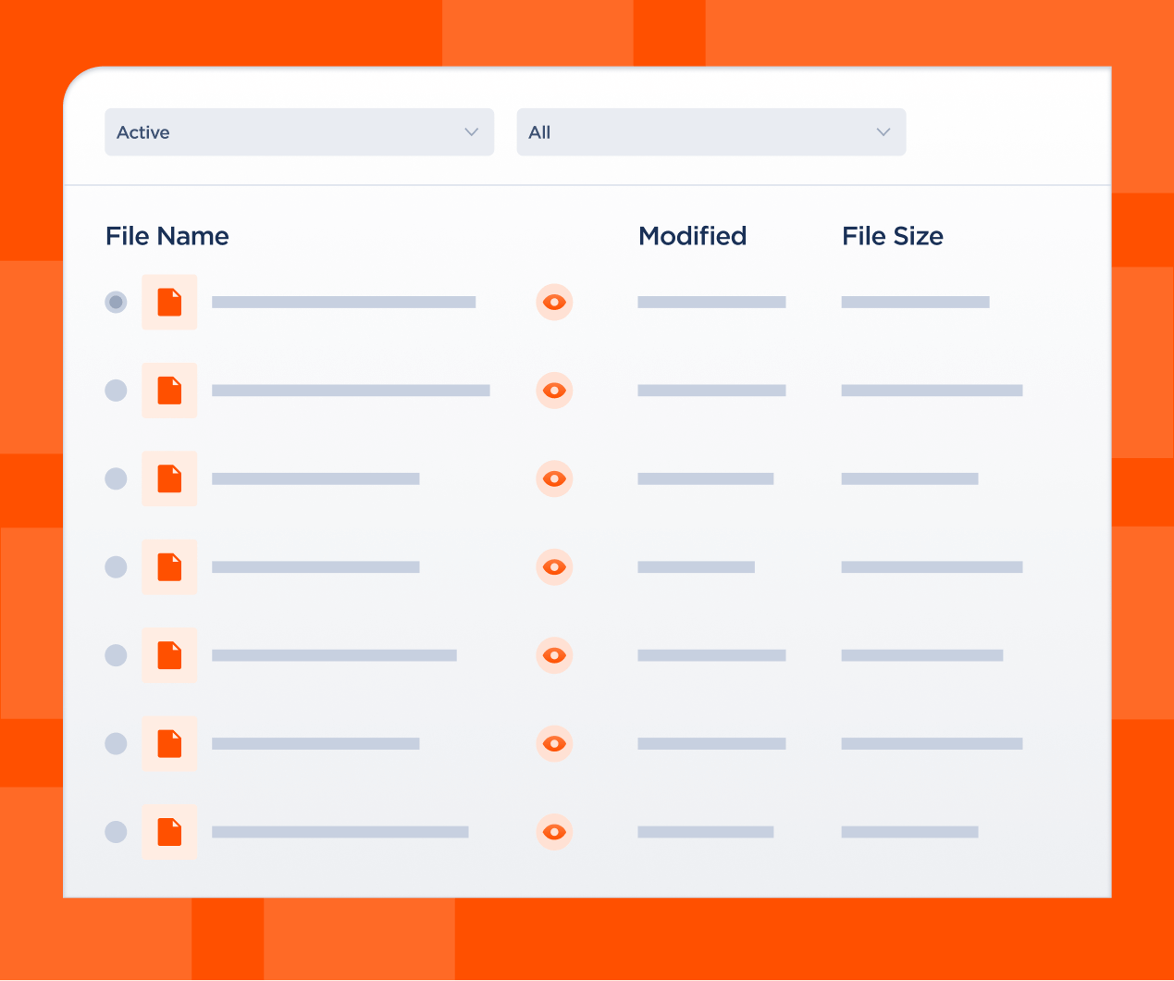Viewport: 1174px width, 981px height.
Task: Select the document icon on the sixth row
Action: (x=169, y=743)
